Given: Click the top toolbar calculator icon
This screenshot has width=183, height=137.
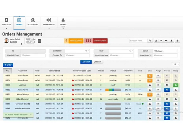Looking at the screenshot, I should click(x=178, y=41).
